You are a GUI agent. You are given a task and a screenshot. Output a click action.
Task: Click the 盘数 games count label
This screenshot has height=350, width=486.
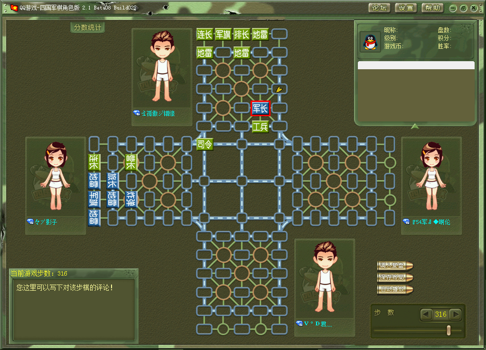pos(444,30)
